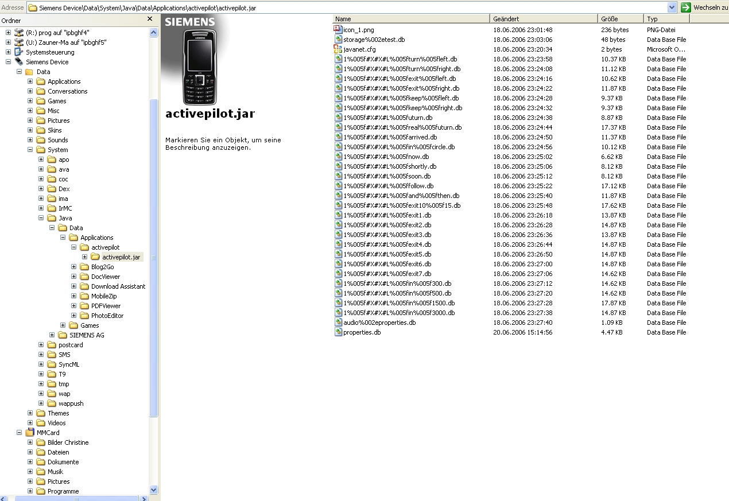
Task: Click the icon_1.png file icon
Action: click(338, 30)
